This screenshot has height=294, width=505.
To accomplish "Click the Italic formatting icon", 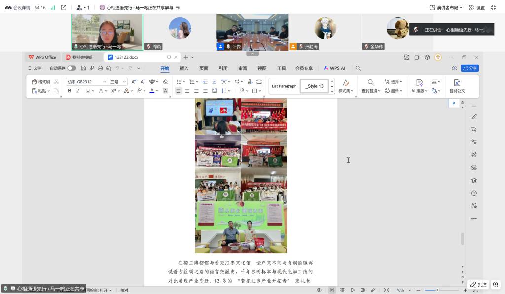I will [78, 91].
